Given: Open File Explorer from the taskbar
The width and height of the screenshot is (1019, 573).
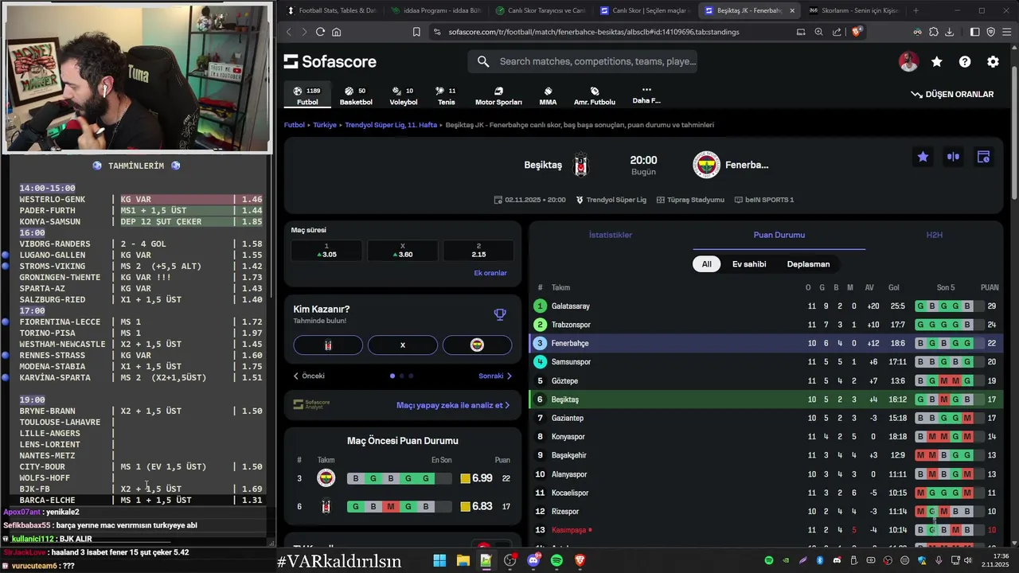Looking at the screenshot, I should (x=463, y=560).
